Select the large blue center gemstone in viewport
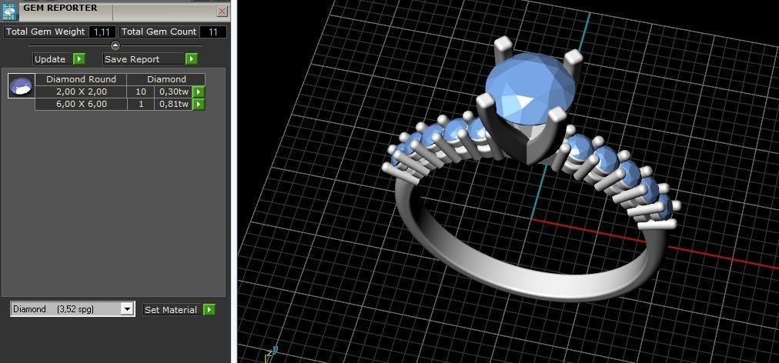Screen dimensions: 779x363 pyautogui.click(x=530, y=88)
